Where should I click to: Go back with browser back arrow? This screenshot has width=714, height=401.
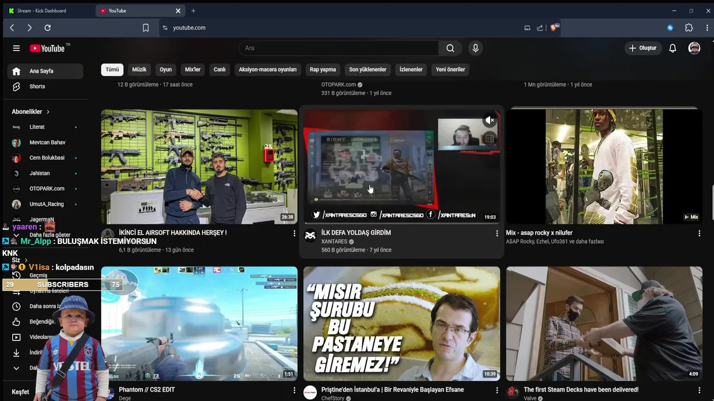tap(12, 28)
